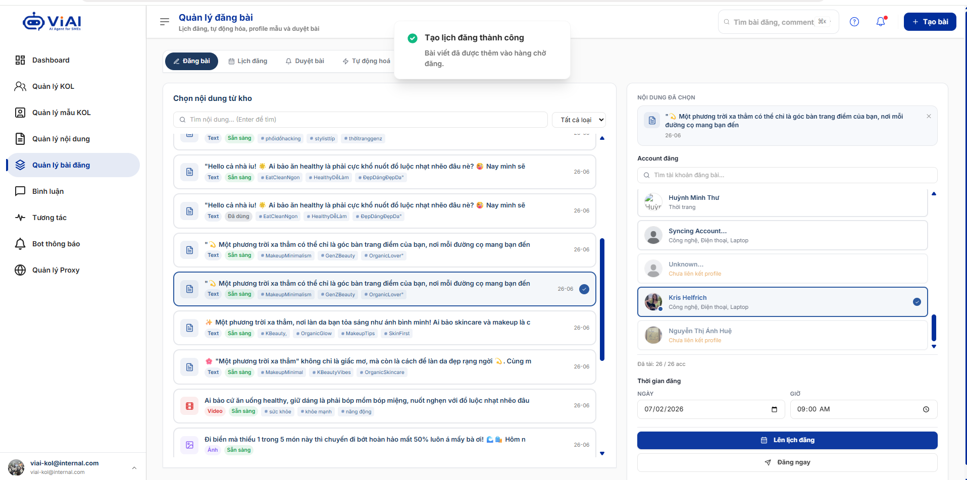This screenshot has height=480, width=967.
Task: Click the user avatar at bottom left
Action: tap(16, 467)
